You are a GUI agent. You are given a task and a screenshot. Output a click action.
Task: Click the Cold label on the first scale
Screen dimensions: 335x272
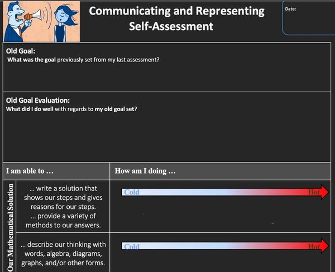point(132,192)
